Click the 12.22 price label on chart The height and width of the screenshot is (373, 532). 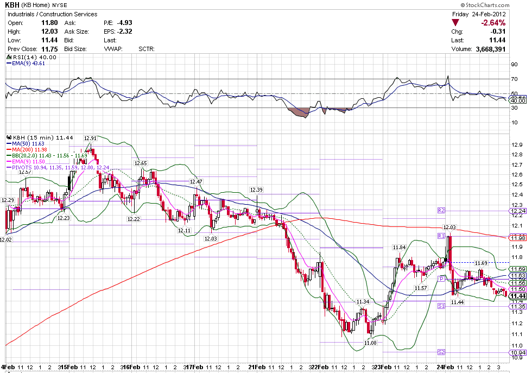coord(134,219)
